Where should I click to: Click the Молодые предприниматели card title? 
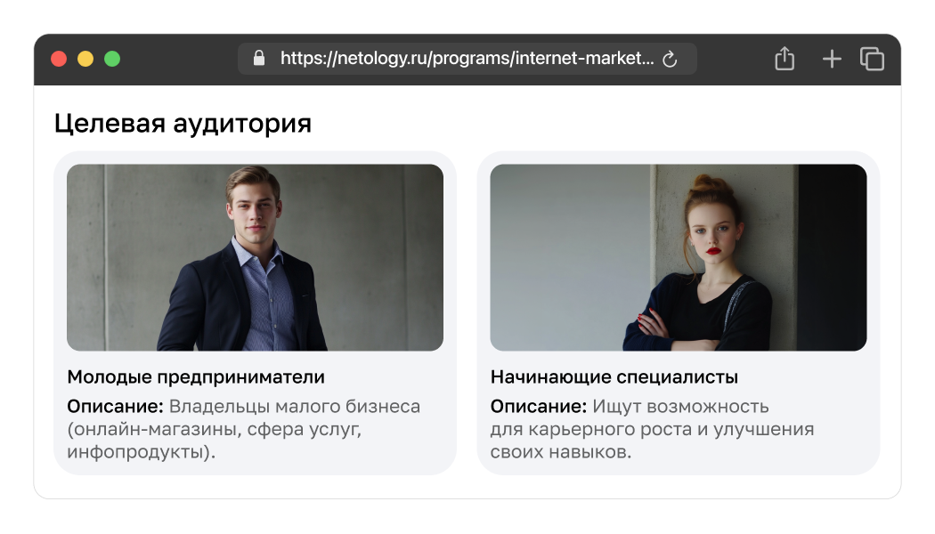[x=196, y=377]
